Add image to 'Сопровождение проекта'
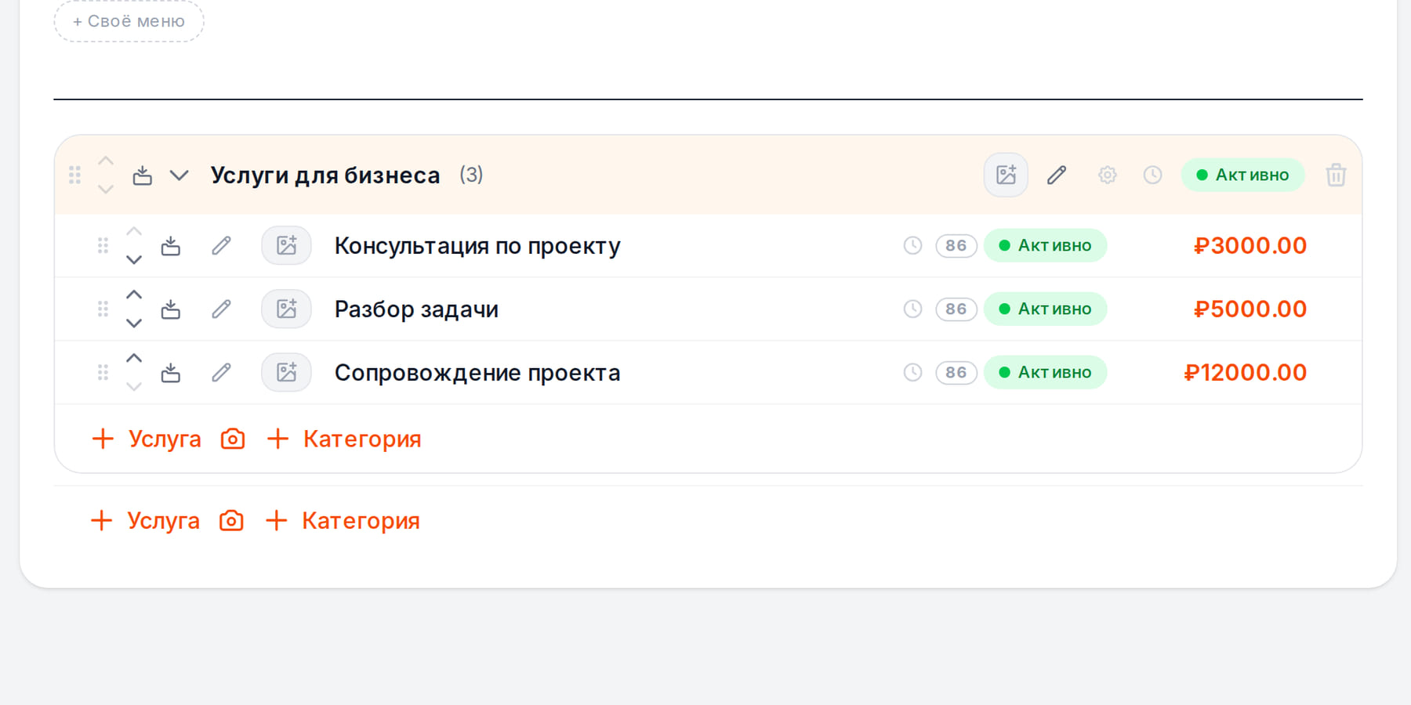Screen dimensions: 1411x705 (286, 373)
